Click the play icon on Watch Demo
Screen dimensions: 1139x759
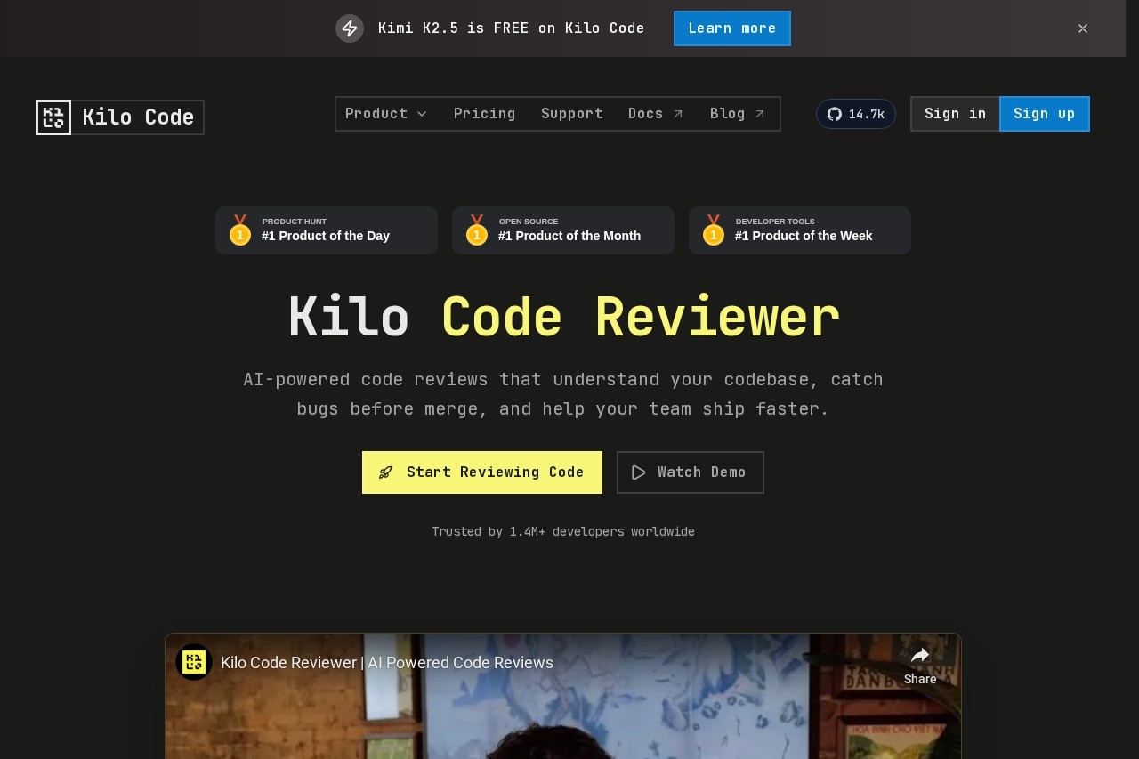639,472
